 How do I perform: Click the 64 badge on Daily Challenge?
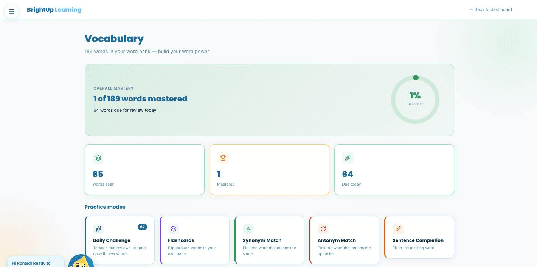tap(142, 227)
